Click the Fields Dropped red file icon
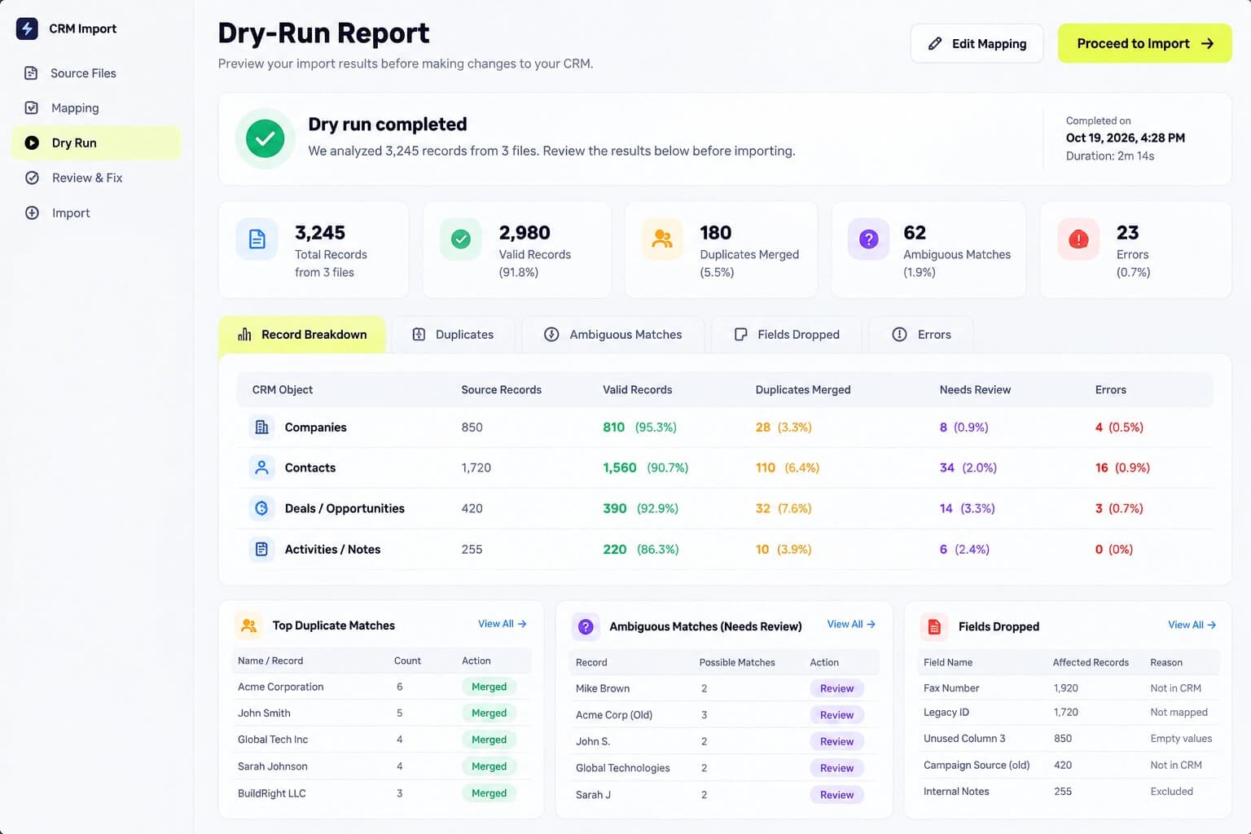Image resolution: width=1251 pixels, height=834 pixels. (934, 626)
